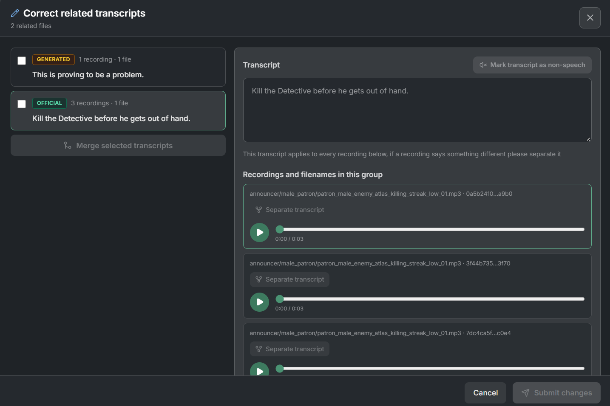Image resolution: width=610 pixels, height=406 pixels.
Task: Click the split icon in the 0a5b2410...a9b0 row
Action: (258, 210)
